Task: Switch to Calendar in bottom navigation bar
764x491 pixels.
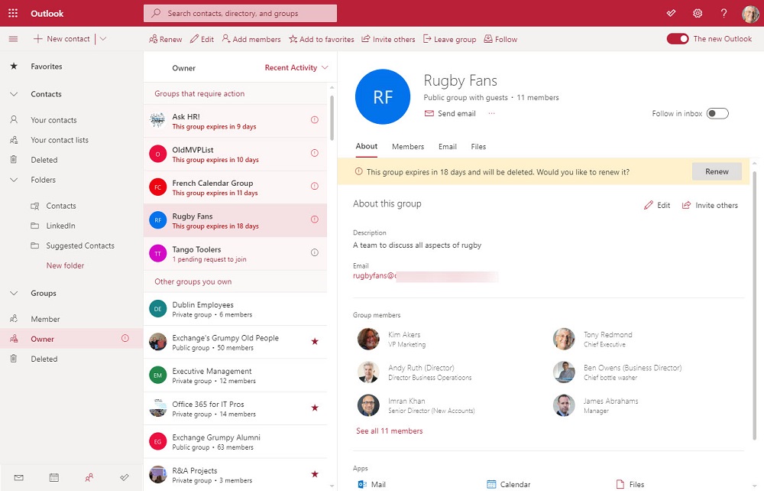Action: click(54, 477)
